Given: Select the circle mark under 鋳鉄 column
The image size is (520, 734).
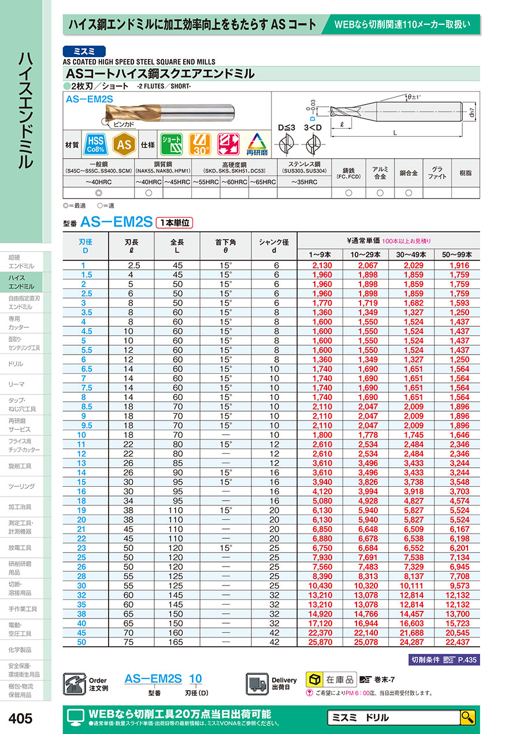Looking at the screenshot, I should tap(348, 192).
